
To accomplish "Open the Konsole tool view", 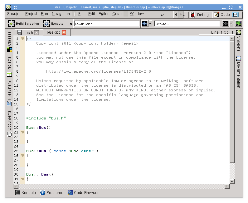I will pos(26,193).
